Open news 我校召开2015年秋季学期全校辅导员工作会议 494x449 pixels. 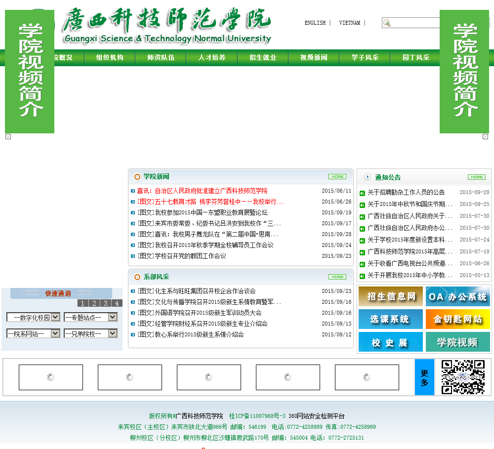pos(206,245)
